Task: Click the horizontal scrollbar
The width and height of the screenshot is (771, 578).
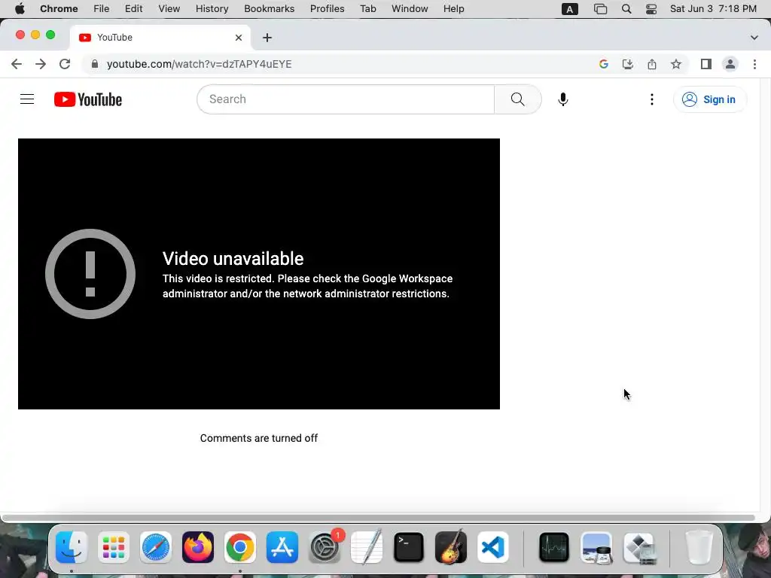Action: point(378,518)
